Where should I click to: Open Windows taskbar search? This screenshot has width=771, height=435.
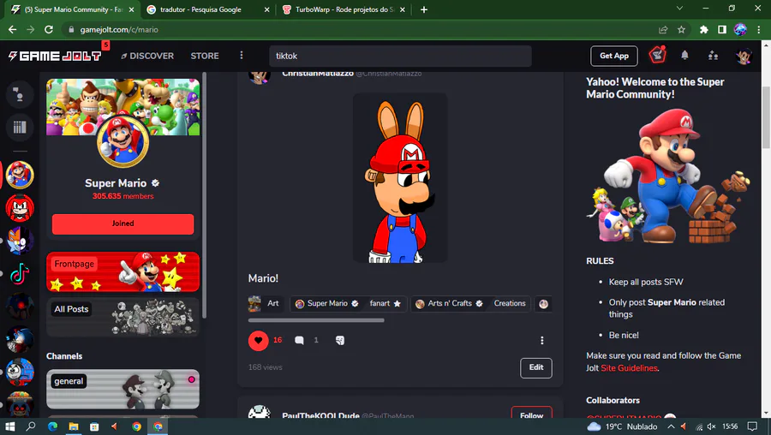(31, 426)
